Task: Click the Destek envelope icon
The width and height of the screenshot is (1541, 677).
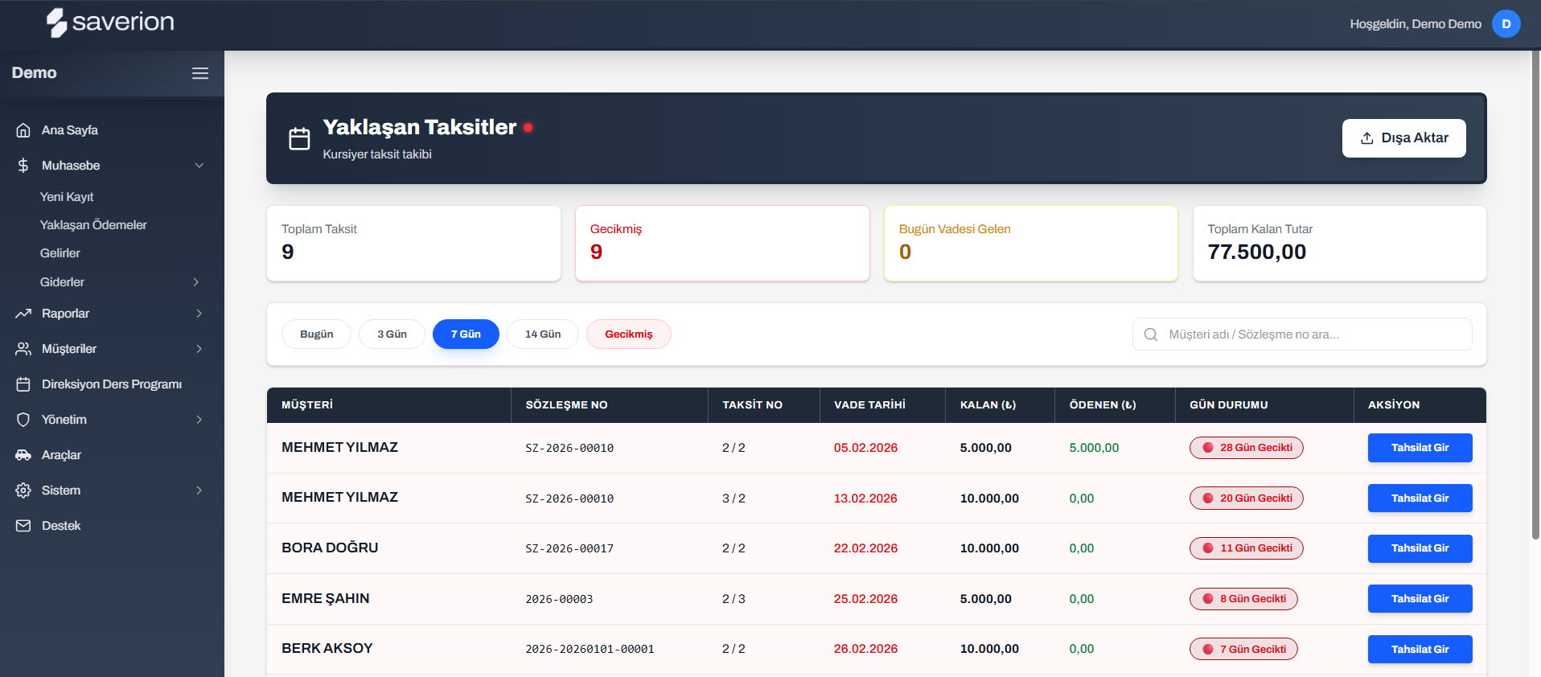Action: (23, 526)
